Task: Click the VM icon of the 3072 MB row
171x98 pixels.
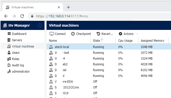Action: click(x=51, y=53)
